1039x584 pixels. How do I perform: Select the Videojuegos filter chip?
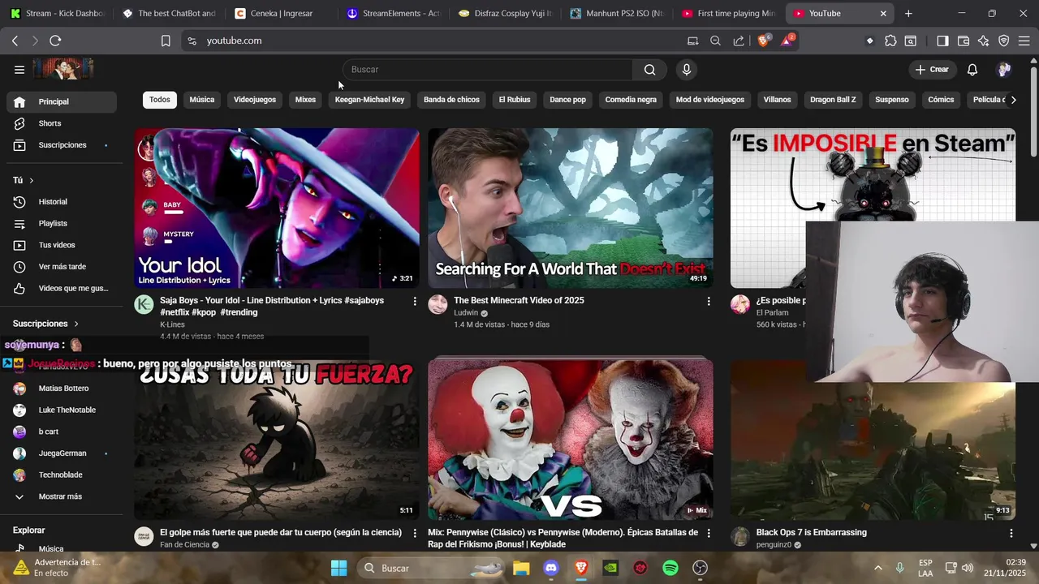click(x=255, y=100)
